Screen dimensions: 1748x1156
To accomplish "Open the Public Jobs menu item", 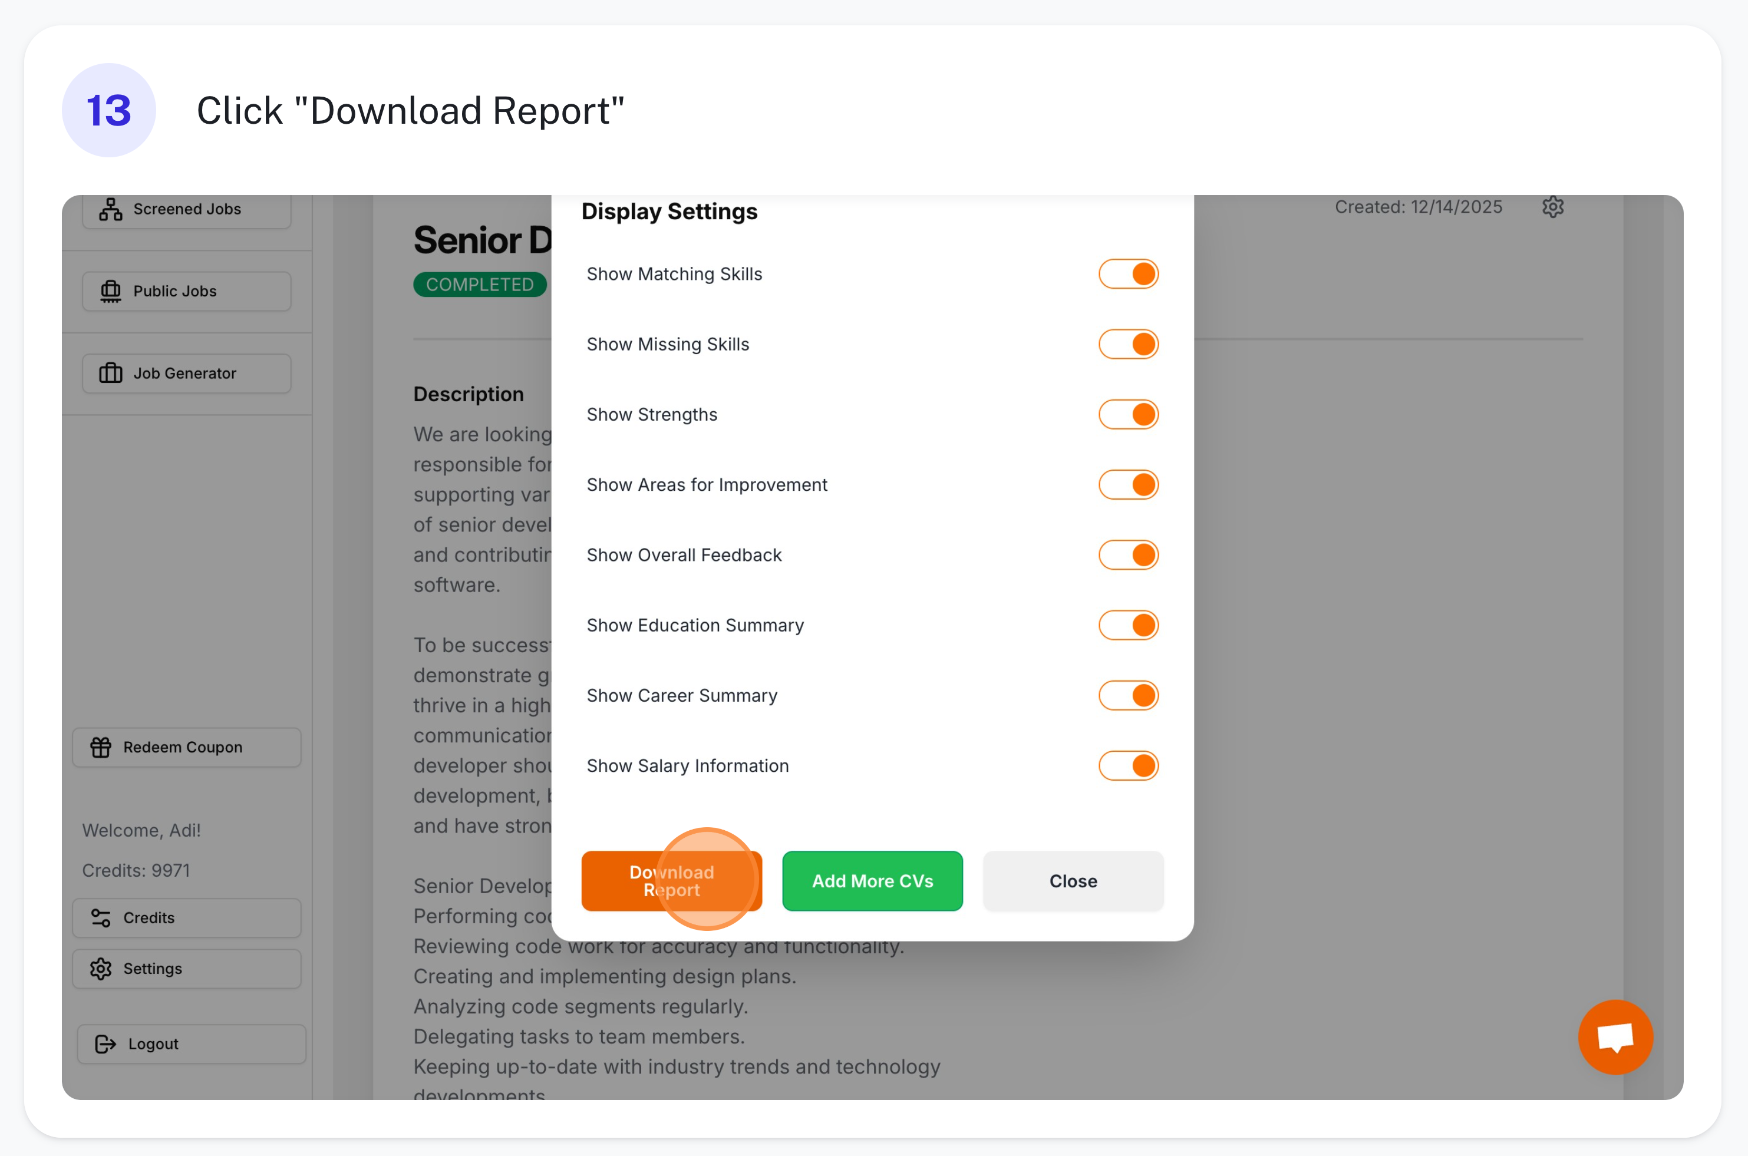I will [186, 291].
